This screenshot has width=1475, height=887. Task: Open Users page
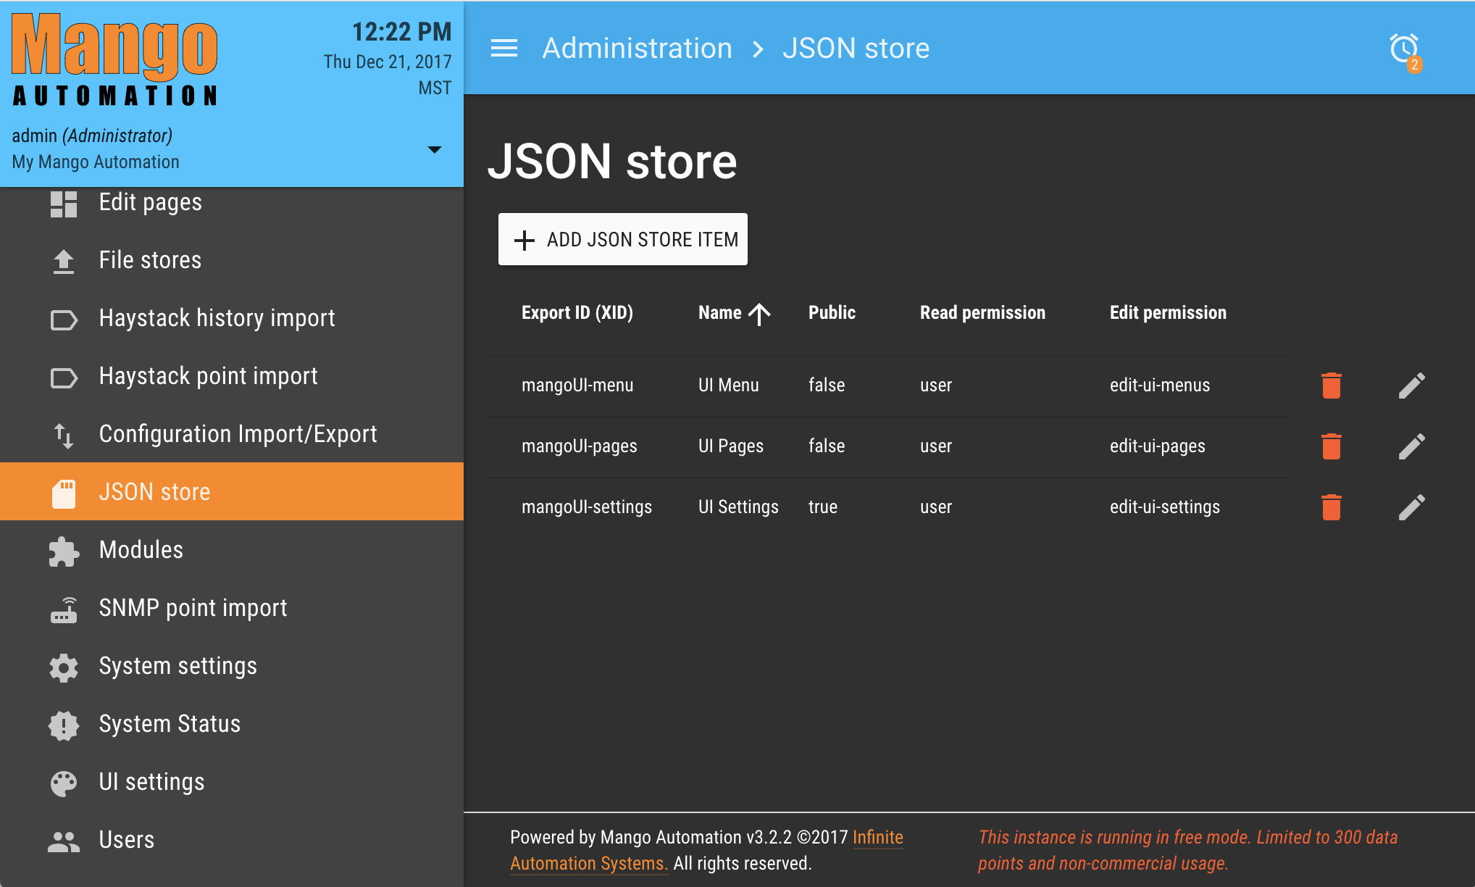click(x=232, y=839)
